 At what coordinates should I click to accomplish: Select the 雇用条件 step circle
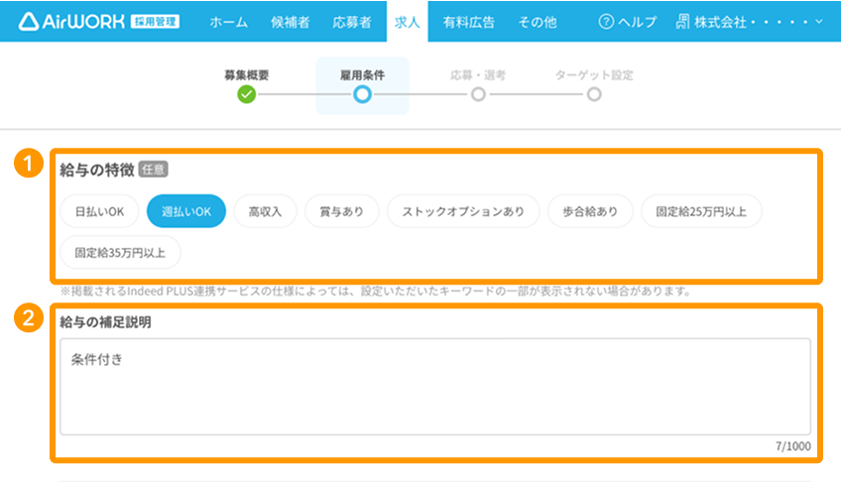click(363, 94)
